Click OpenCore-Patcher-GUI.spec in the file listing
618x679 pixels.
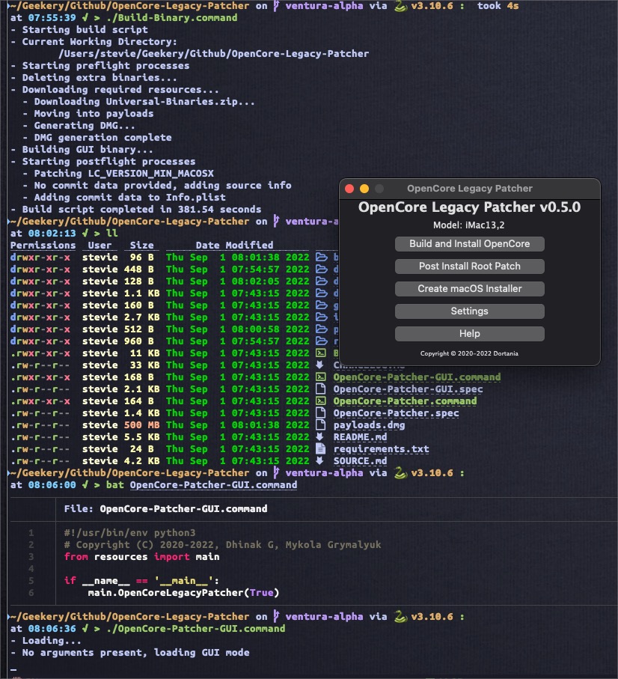408,389
